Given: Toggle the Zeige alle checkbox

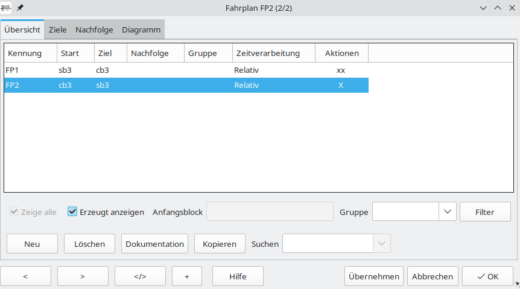Looking at the screenshot, I should 14,212.
